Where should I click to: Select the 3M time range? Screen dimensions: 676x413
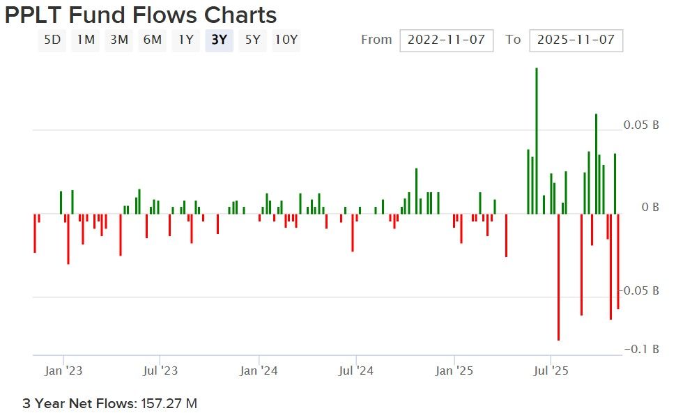coord(119,40)
